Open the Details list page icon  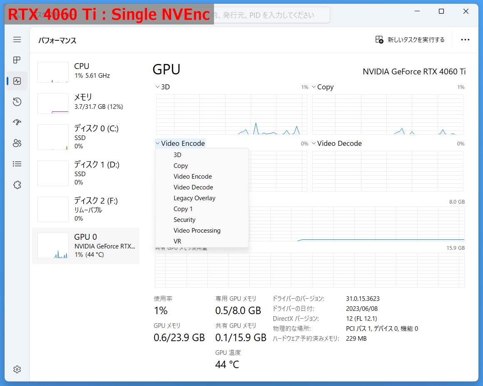(17, 164)
